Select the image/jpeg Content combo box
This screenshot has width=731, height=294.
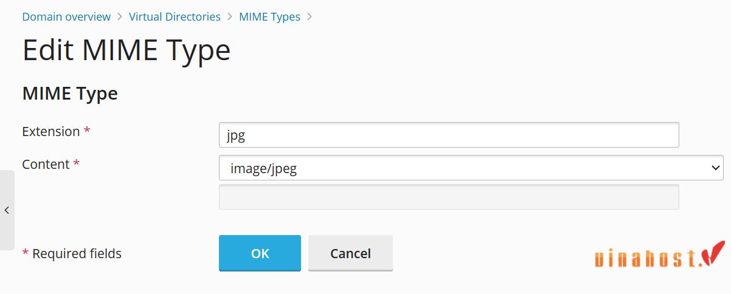coord(471,168)
